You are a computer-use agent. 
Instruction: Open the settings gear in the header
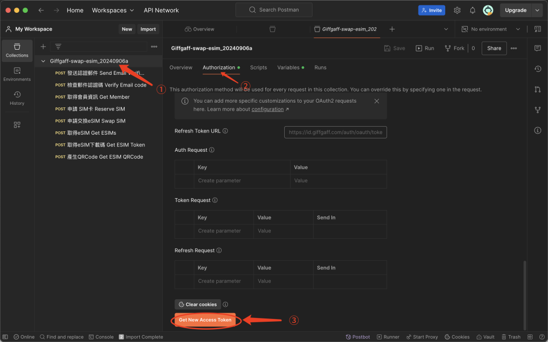click(457, 10)
